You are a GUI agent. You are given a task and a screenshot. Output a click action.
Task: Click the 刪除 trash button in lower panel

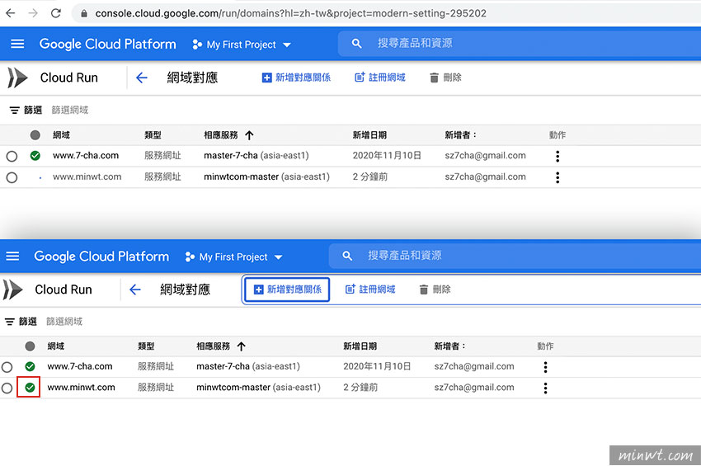[x=435, y=289]
